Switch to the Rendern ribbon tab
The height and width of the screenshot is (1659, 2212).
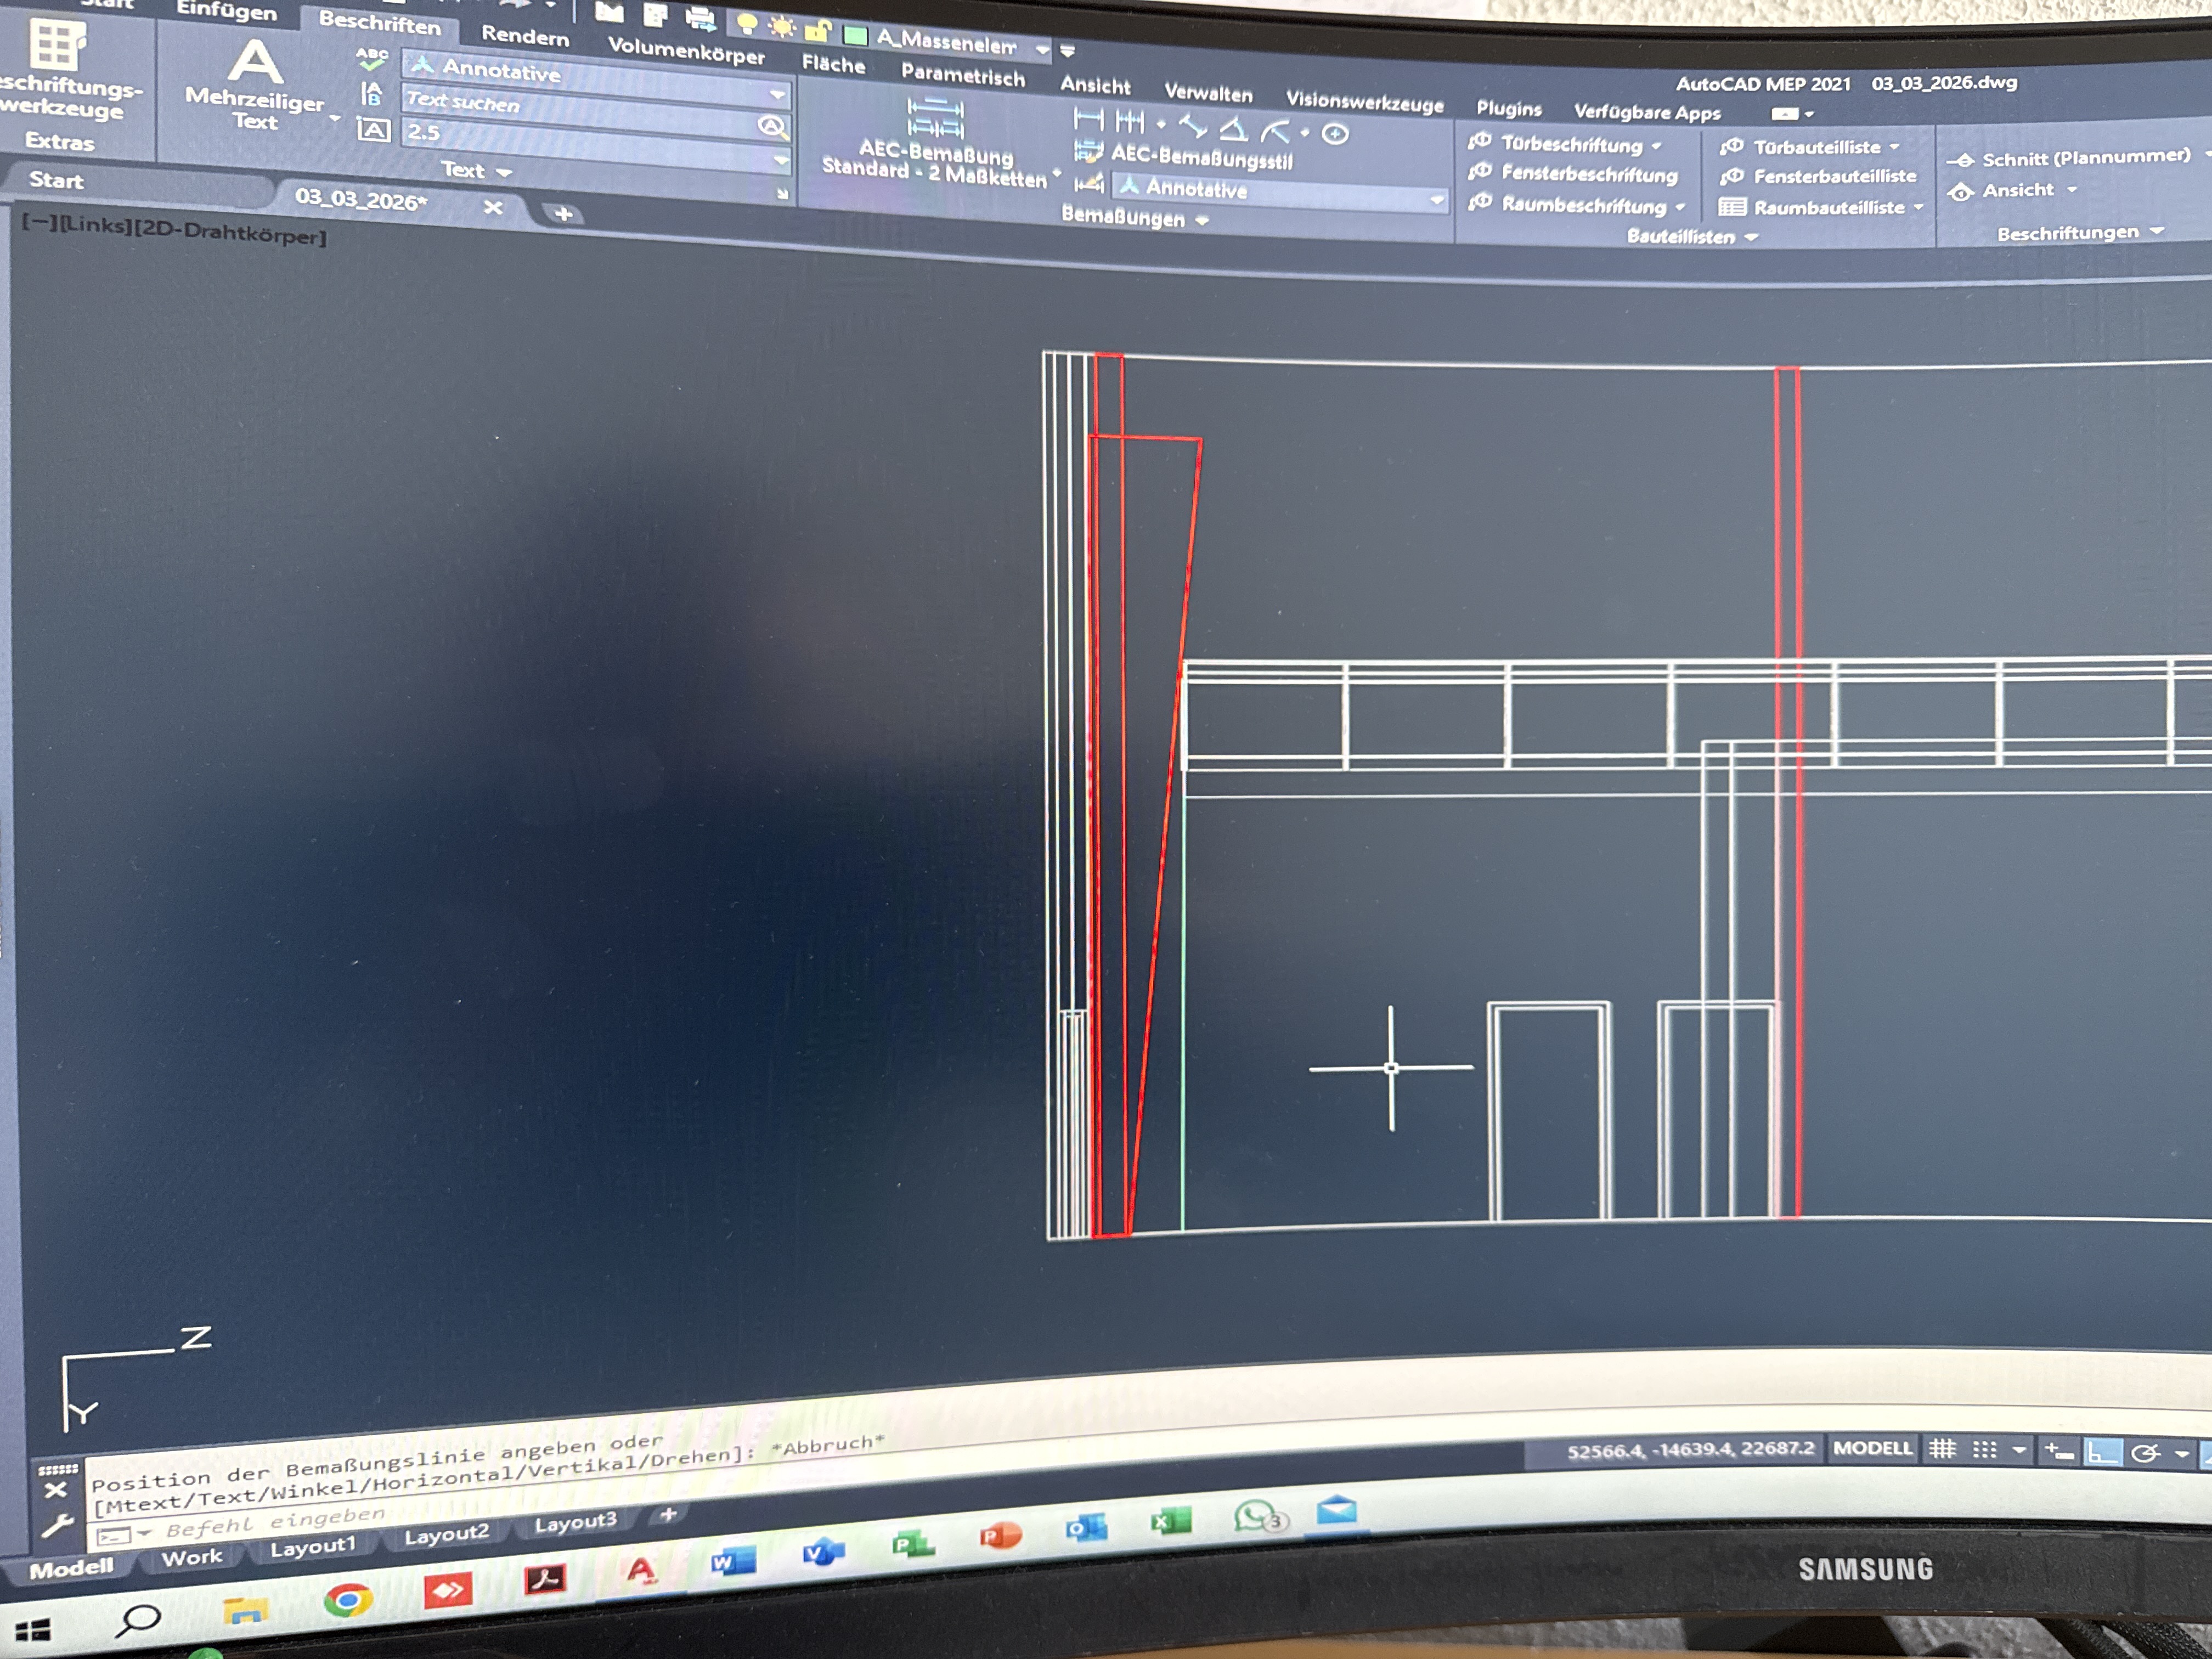(x=524, y=36)
